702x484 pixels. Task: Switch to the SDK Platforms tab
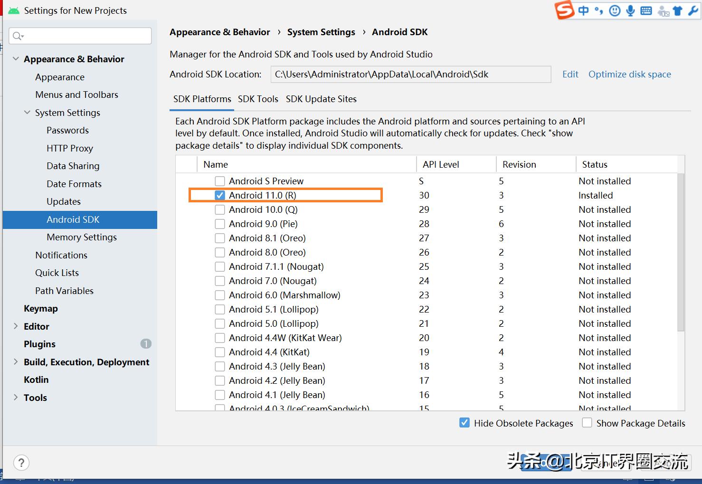pos(202,99)
